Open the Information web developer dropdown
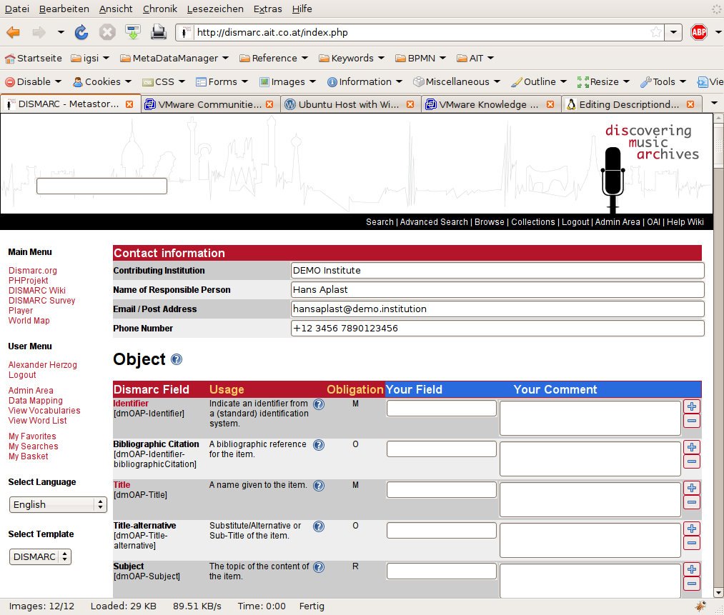Screen dimensions: 724x615 pos(365,81)
